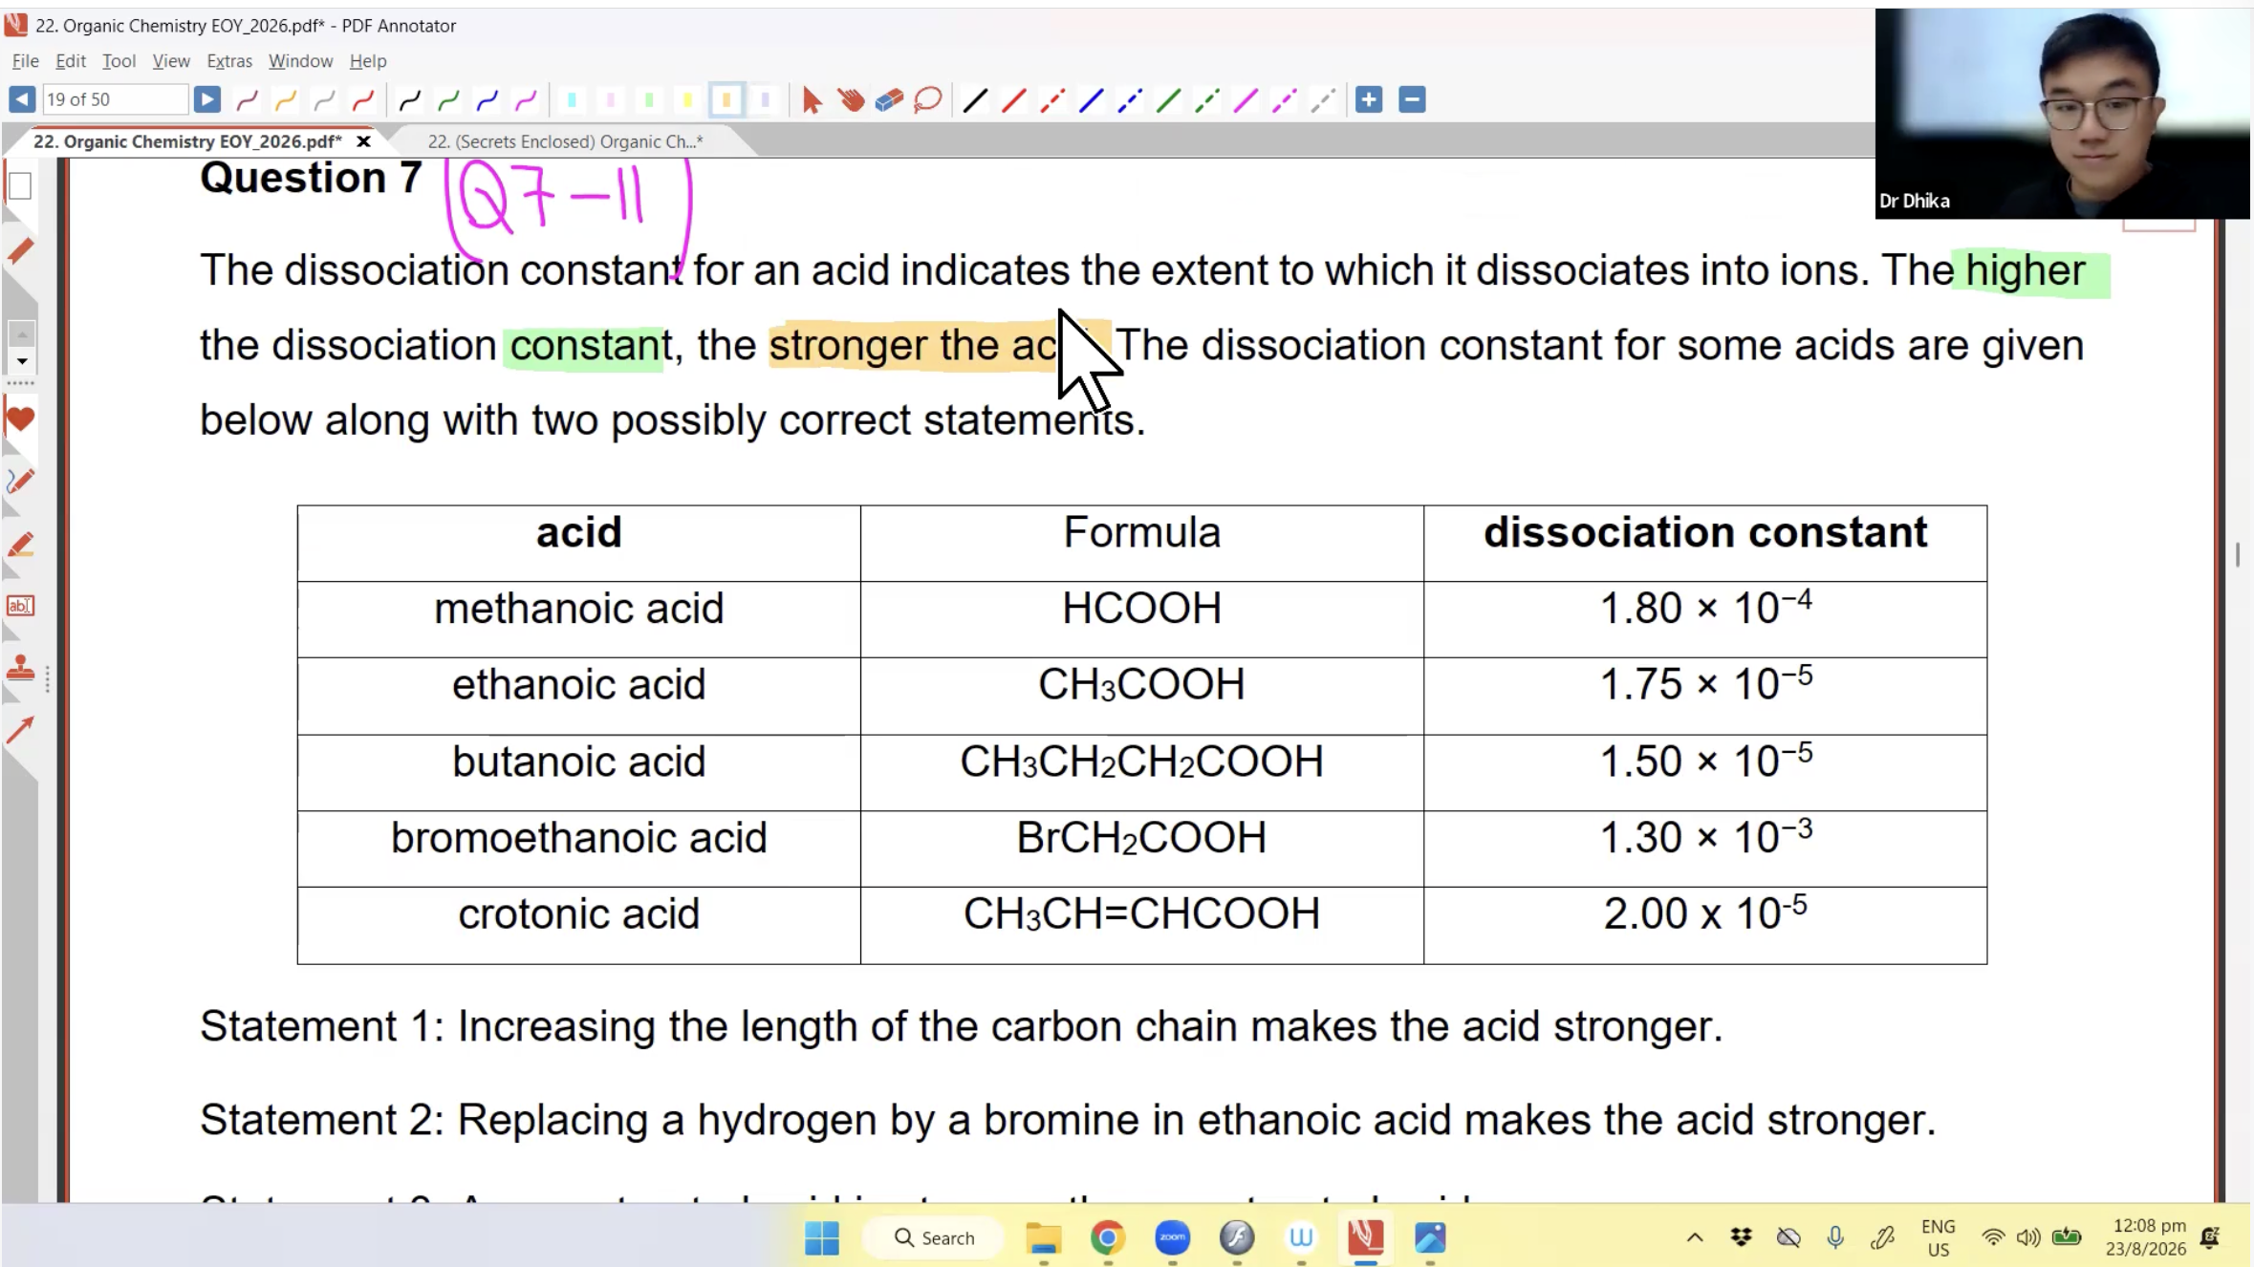
Task: Select the black curved pen preset
Action: [x=409, y=99]
